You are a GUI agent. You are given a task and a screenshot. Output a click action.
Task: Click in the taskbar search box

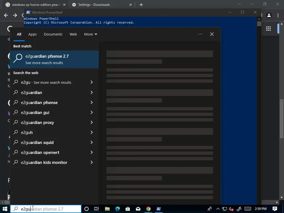coord(46,209)
